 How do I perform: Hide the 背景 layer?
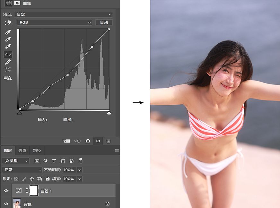pyautogui.click(x=6, y=204)
